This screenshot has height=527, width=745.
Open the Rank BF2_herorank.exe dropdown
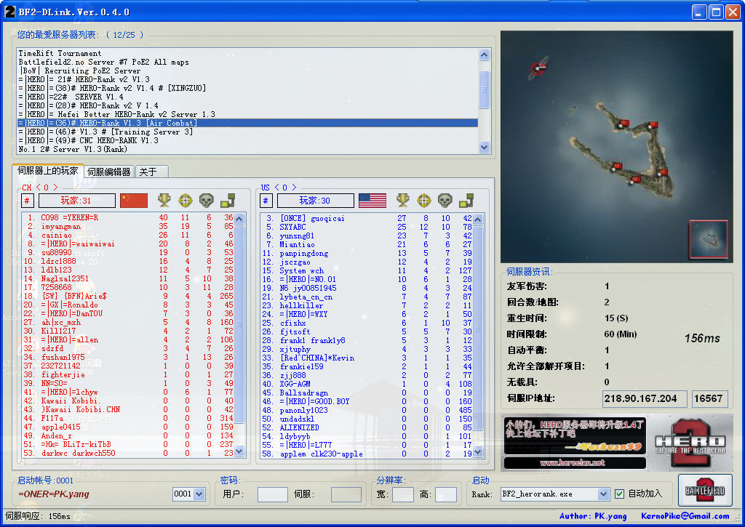603,494
